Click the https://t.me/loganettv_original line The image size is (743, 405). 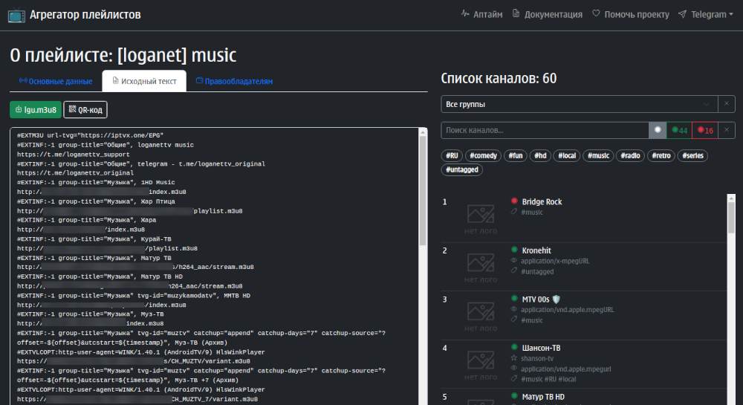[x=75, y=173]
